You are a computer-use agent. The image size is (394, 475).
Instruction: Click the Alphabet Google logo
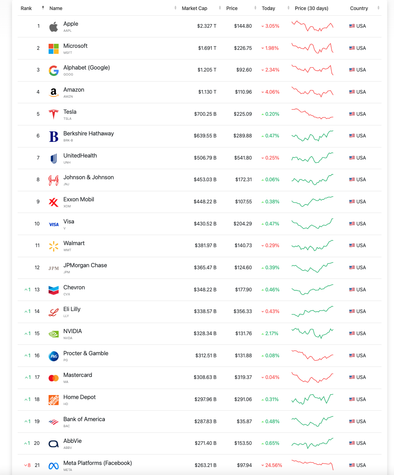coord(53,70)
